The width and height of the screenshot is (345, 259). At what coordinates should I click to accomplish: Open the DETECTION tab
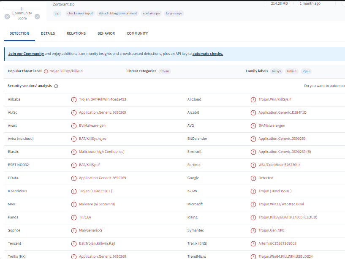point(19,33)
